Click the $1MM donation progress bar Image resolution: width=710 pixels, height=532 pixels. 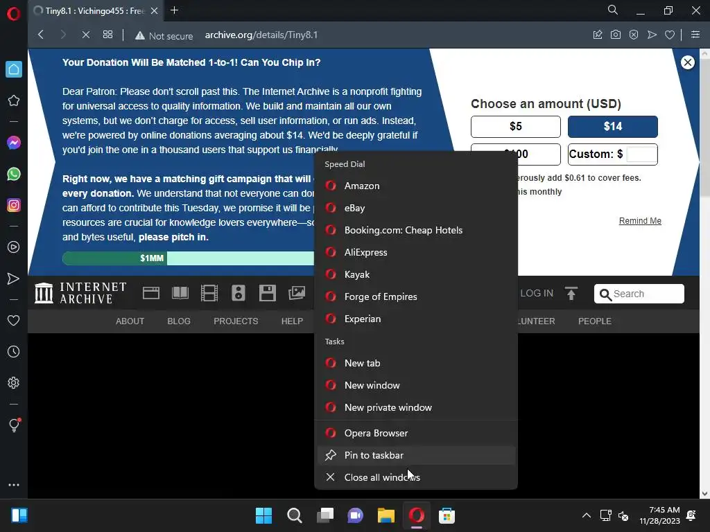pyautogui.click(x=188, y=258)
